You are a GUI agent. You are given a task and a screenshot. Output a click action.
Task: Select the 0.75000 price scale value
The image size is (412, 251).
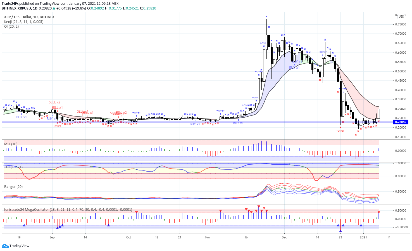pos(401,24)
